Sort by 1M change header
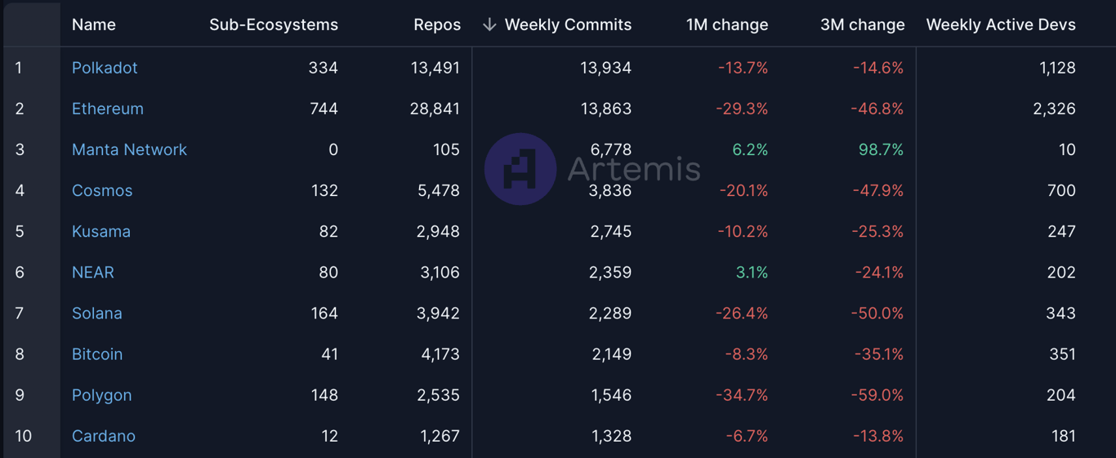The width and height of the screenshot is (1116, 458). (727, 24)
